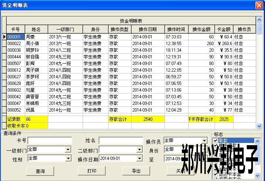Click the 卡号 column header
The height and width of the screenshot is (181, 265).
pyautogui.click(x=16, y=30)
